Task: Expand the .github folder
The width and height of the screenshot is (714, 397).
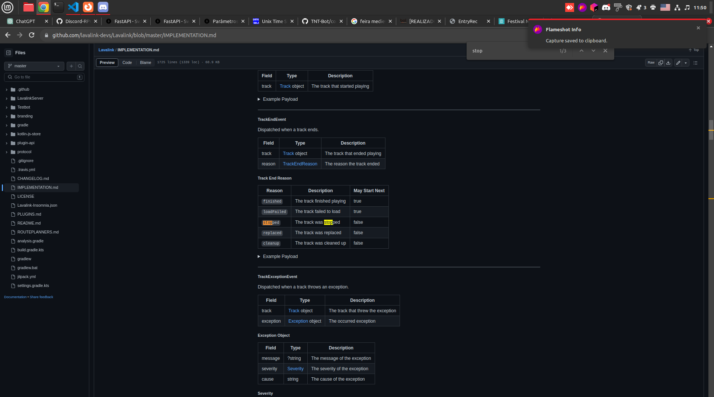Action: (7, 90)
